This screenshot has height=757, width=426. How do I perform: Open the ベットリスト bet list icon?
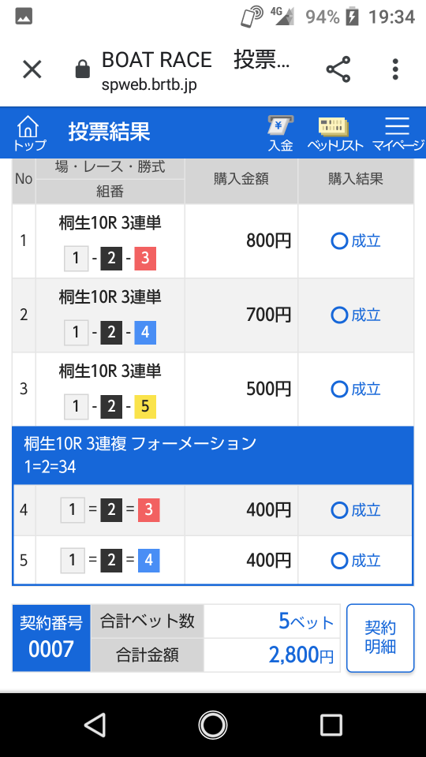pos(334,133)
